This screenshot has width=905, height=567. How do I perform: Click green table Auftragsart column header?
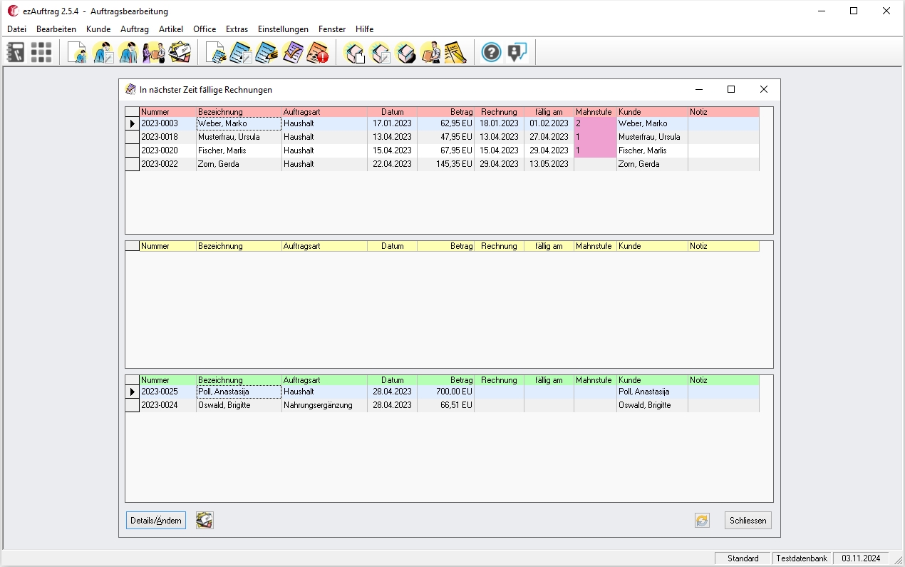[x=324, y=380]
